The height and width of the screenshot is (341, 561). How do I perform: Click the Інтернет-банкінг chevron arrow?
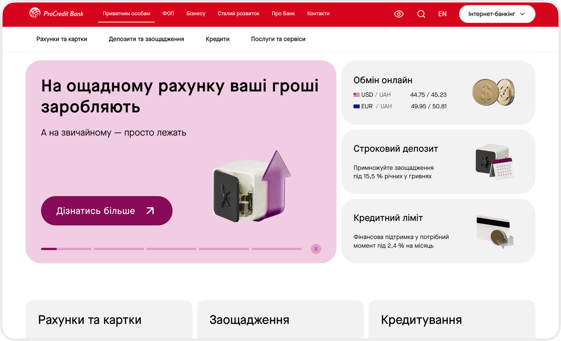coord(522,14)
